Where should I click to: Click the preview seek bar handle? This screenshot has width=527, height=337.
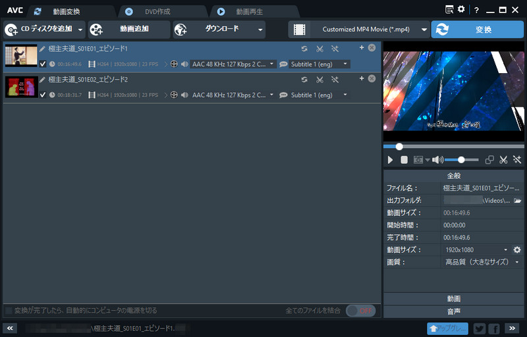coord(399,146)
